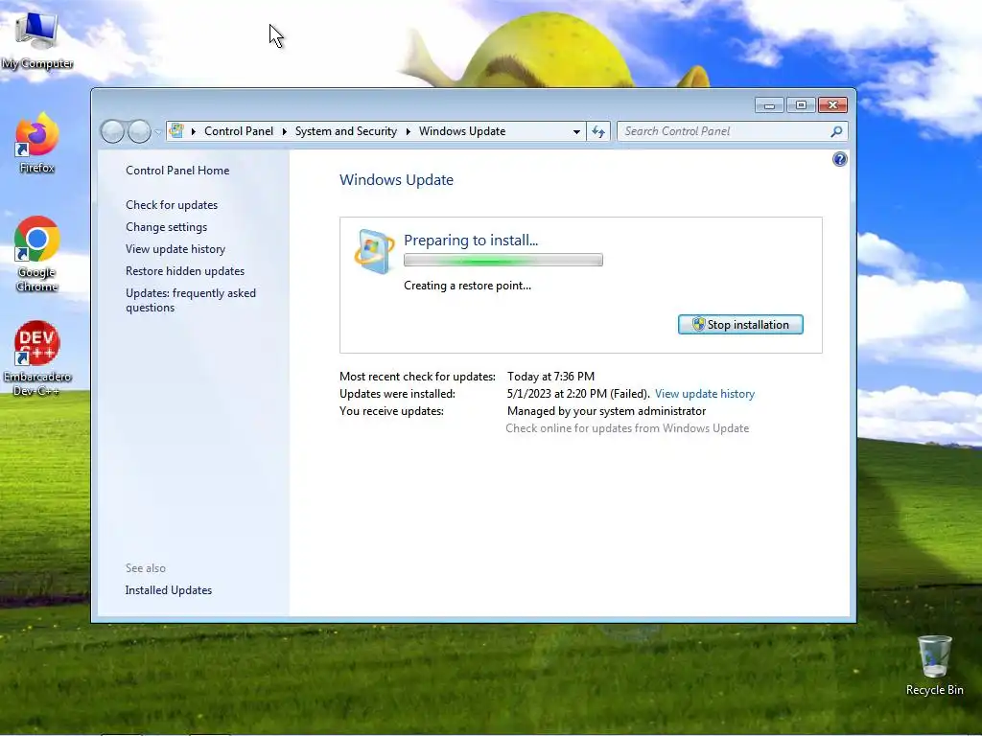Click Managed by your system administrator text
The width and height of the screenshot is (982, 736).
click(606, 411)
